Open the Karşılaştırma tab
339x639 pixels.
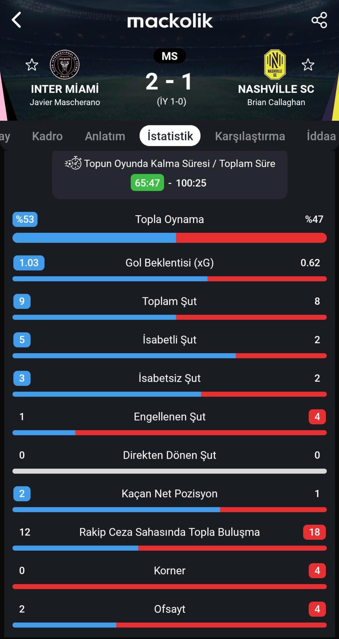click(250, 136)
